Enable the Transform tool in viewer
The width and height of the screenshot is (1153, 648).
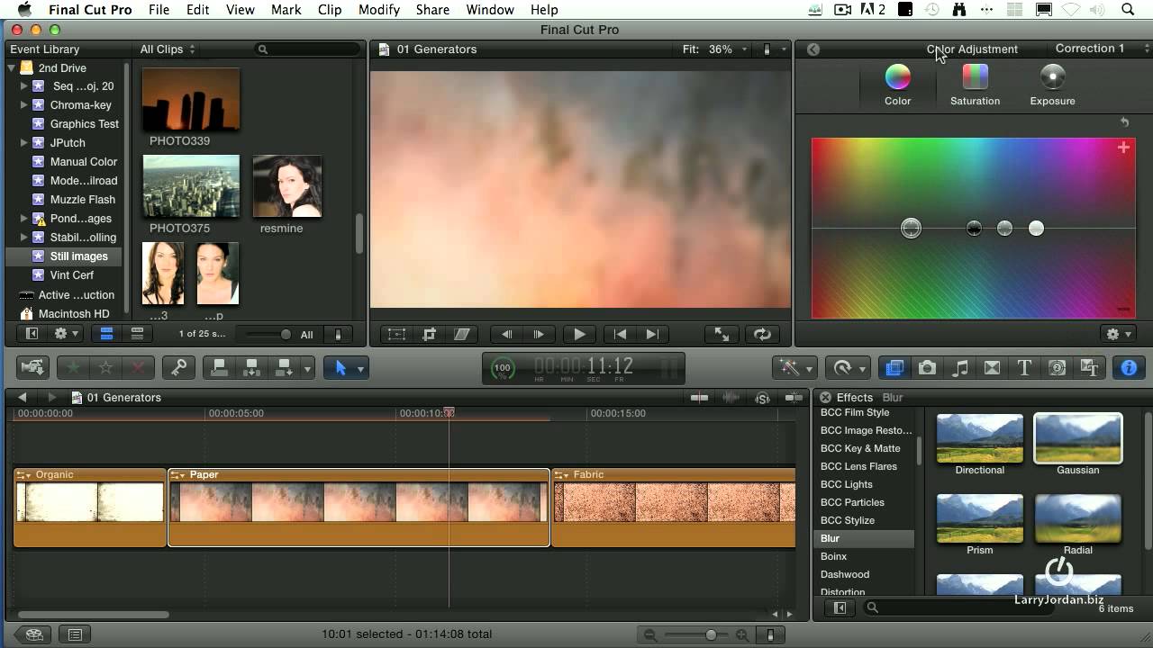[x=397, y=334]
